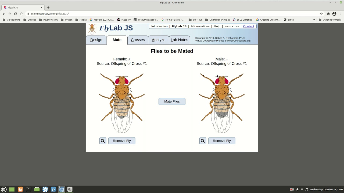Open the Home – Basics bookmark
The image size is (344, 193).
173,20
